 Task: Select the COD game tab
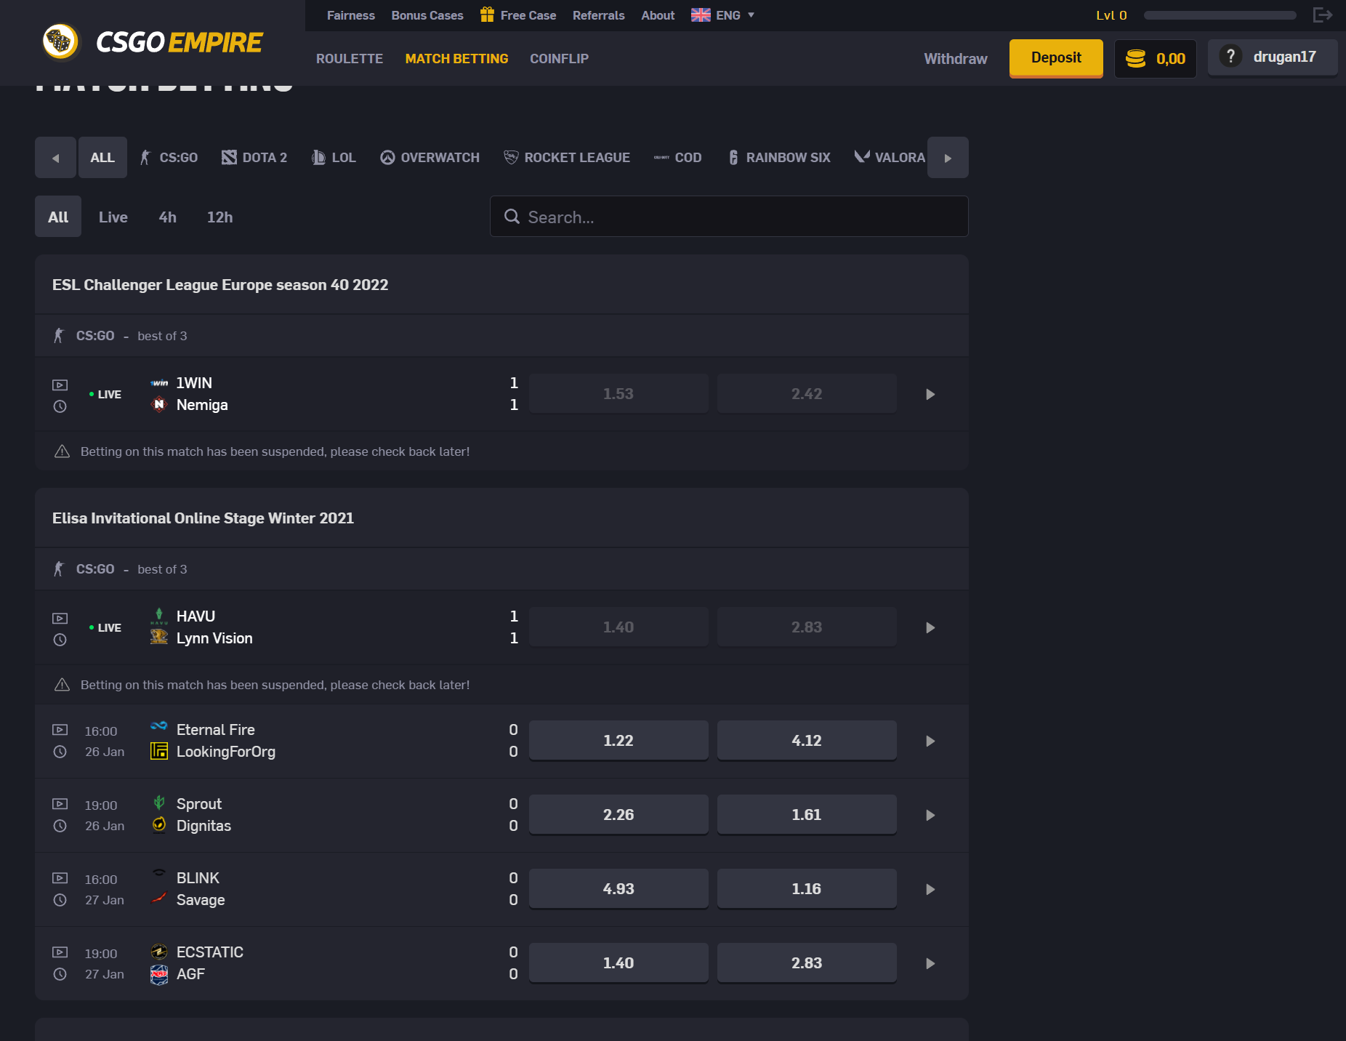click(x=678, y=157)
